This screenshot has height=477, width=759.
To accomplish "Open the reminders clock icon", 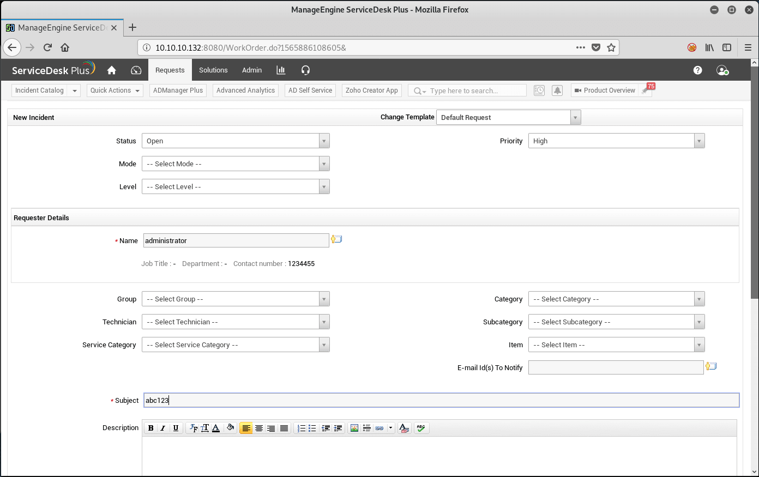I will coord(539,90).
